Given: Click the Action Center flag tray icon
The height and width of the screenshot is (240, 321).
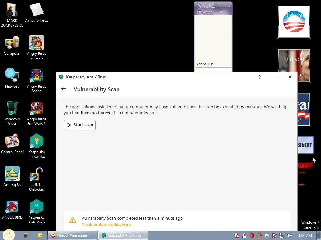Looking at the screenshot, I should pyautogui.click(x=274, y=236).
